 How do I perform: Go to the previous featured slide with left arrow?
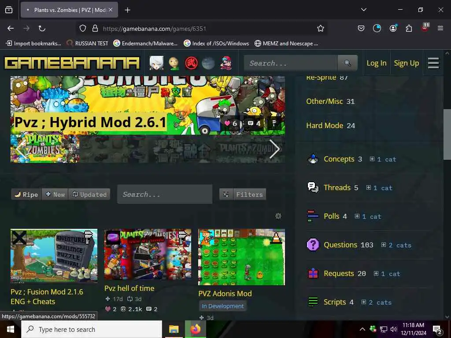click(21, 149)
